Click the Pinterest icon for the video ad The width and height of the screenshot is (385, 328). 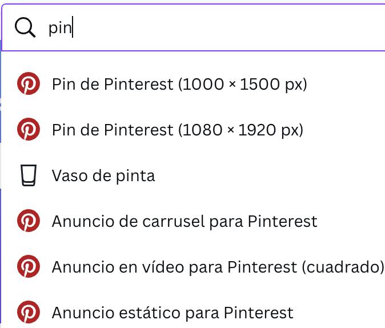click(28, 266)
